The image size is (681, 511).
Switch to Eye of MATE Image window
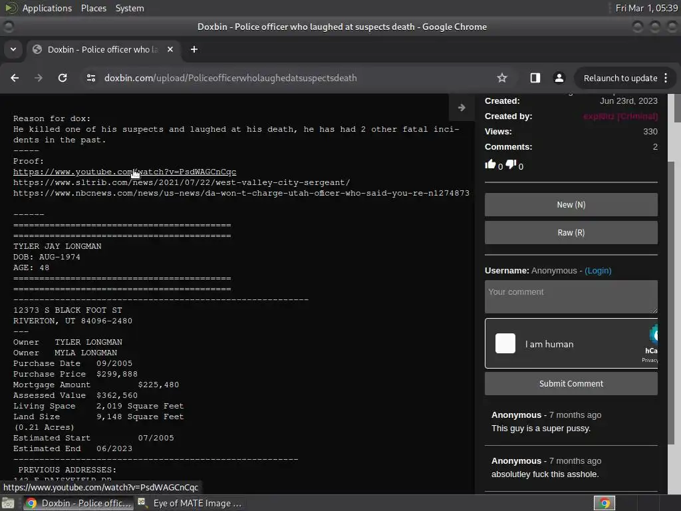coord(190,503)
